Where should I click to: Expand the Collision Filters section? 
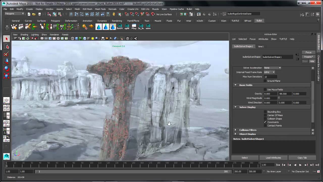coord(248,130)
